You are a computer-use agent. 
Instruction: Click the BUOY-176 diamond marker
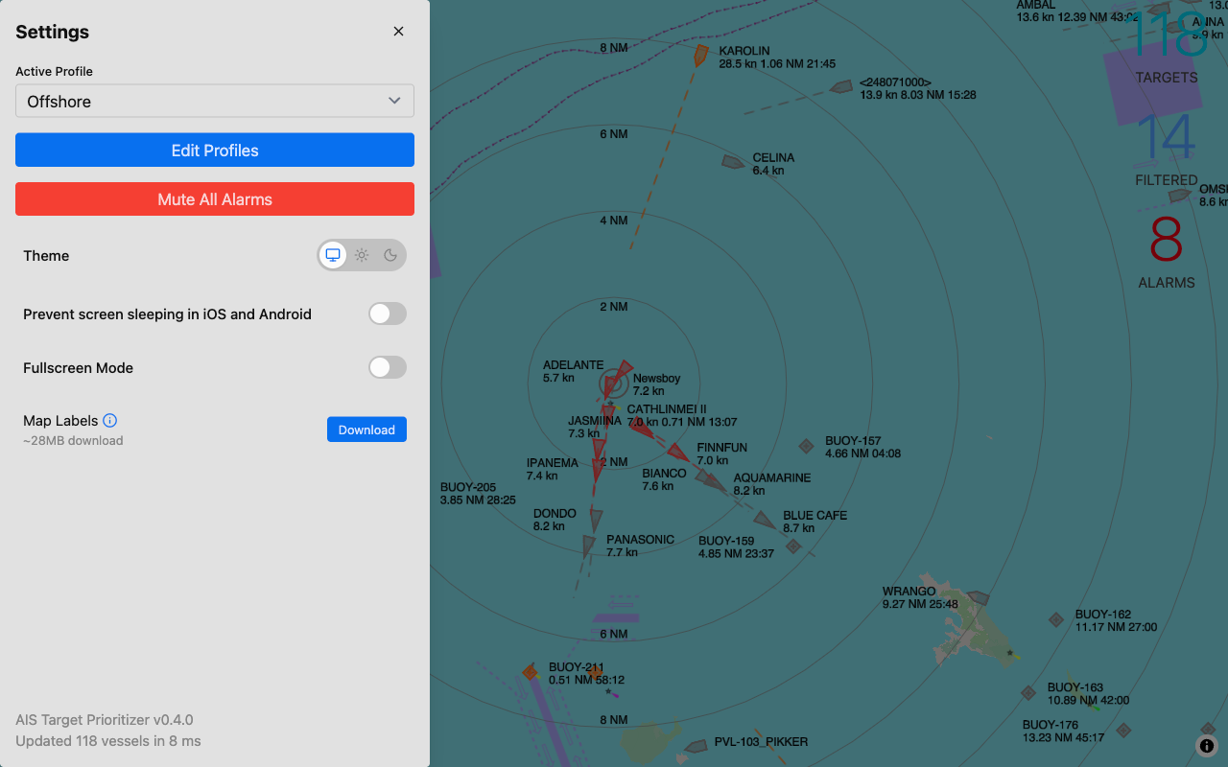coord(1123,731)
